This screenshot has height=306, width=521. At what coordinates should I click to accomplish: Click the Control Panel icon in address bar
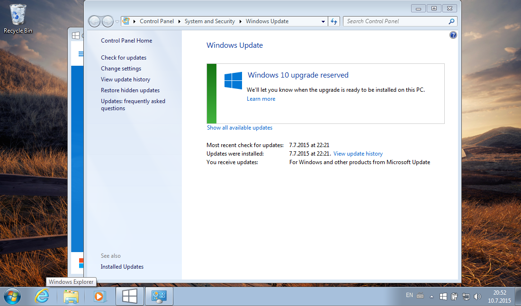pyautogui.click(x=126, y=21)
